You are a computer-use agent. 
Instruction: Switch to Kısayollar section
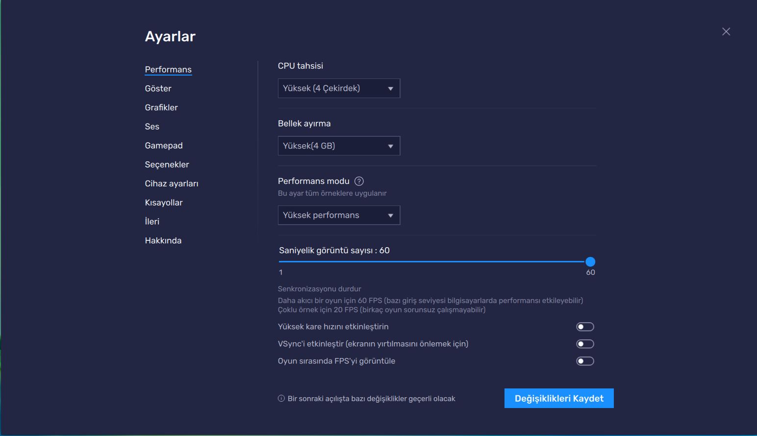pos(164,203)
